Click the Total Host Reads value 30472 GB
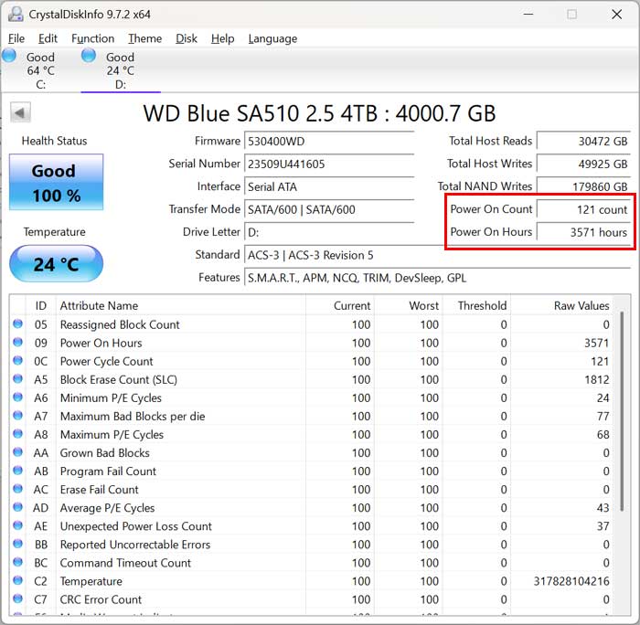This screenshot has width=640, height=625. (583, 141)
